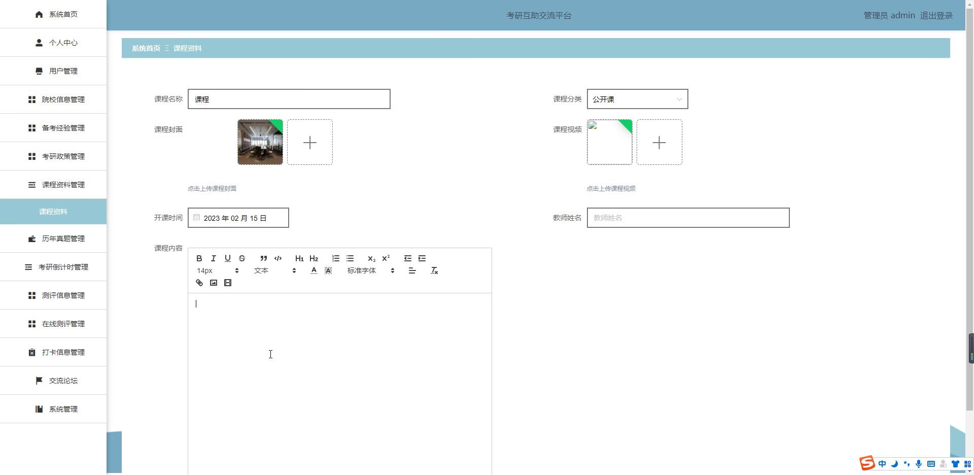
Task: Click the Sogou input method S logo
Action: pyautogui.click(x=867, y=463)
